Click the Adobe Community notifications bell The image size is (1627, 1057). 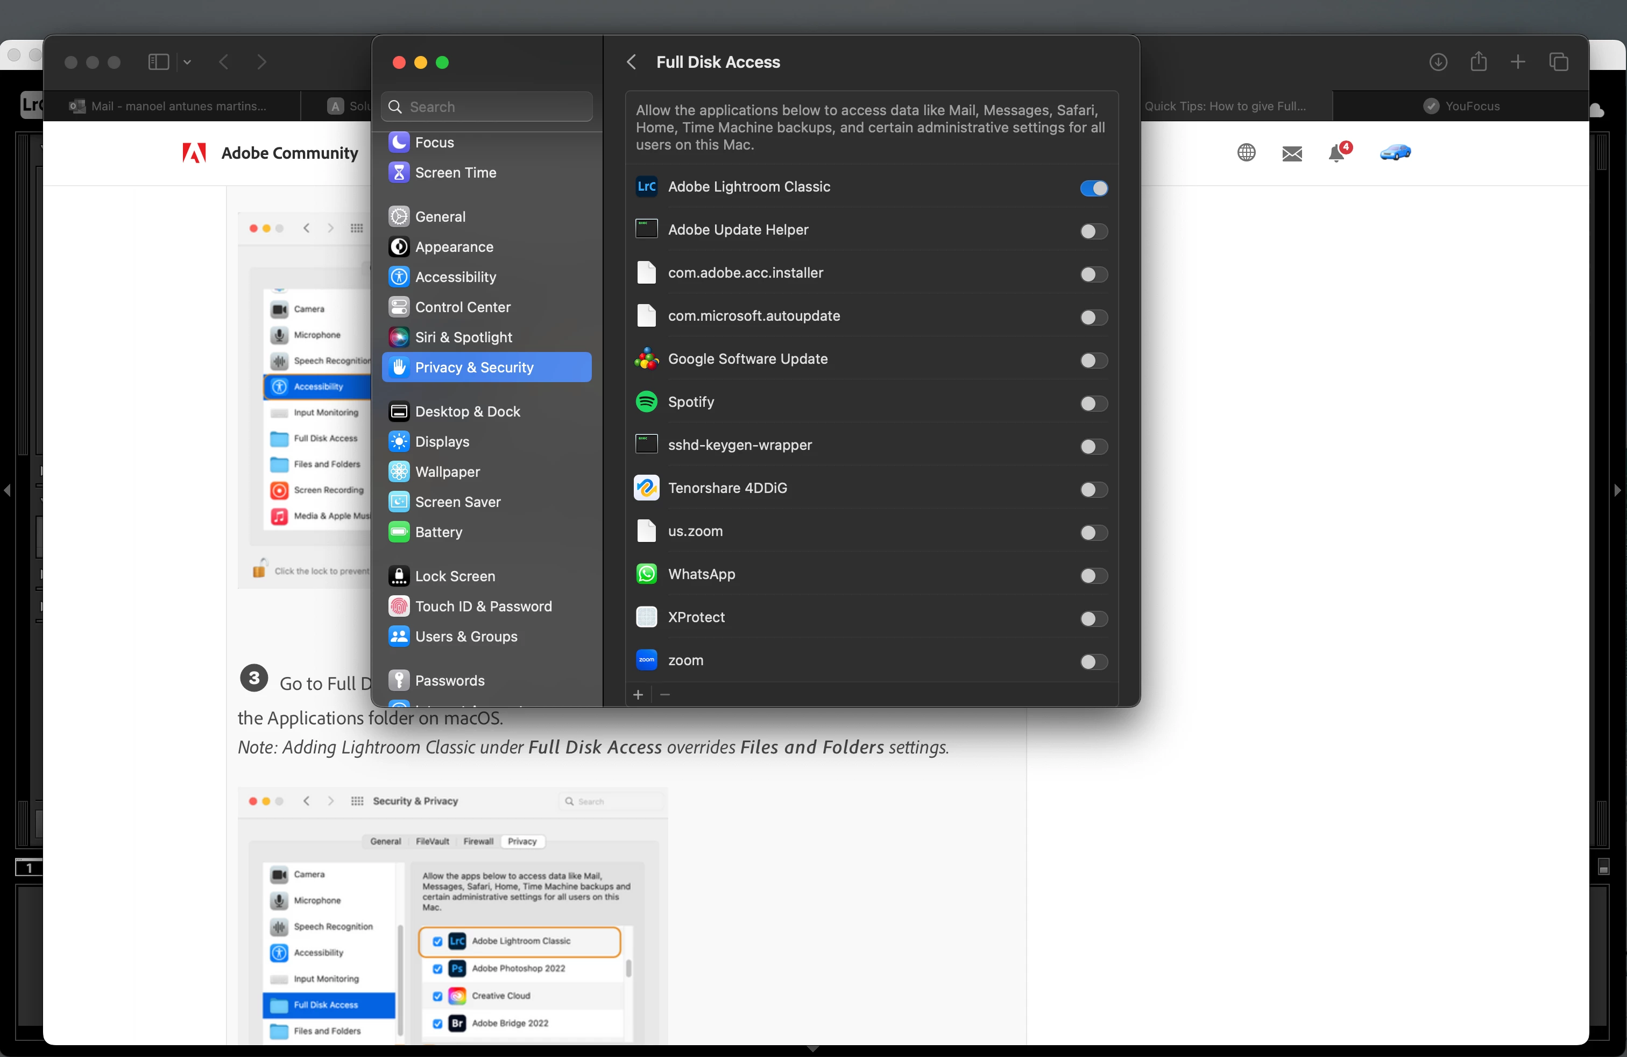point(1336,153)
